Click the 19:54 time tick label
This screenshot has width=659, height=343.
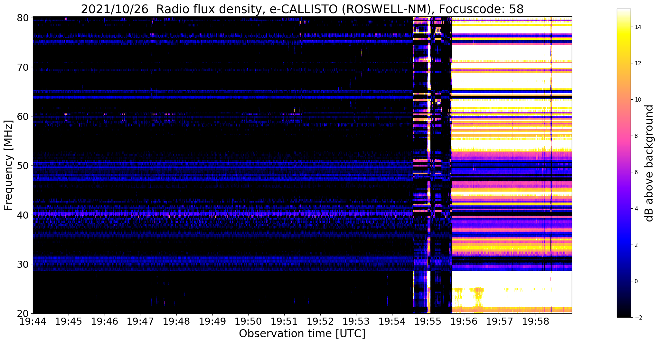click(392, 321)
